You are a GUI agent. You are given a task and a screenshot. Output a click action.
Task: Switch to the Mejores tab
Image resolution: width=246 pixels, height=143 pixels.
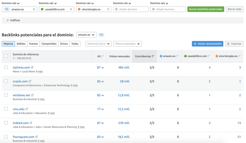8,44
